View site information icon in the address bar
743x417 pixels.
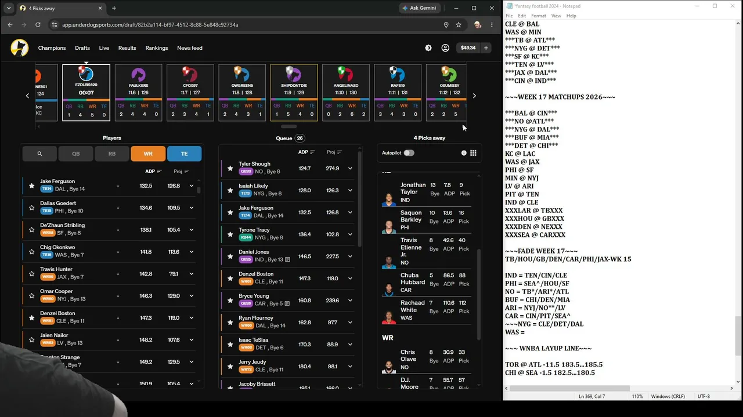click(x=55, y=25)
